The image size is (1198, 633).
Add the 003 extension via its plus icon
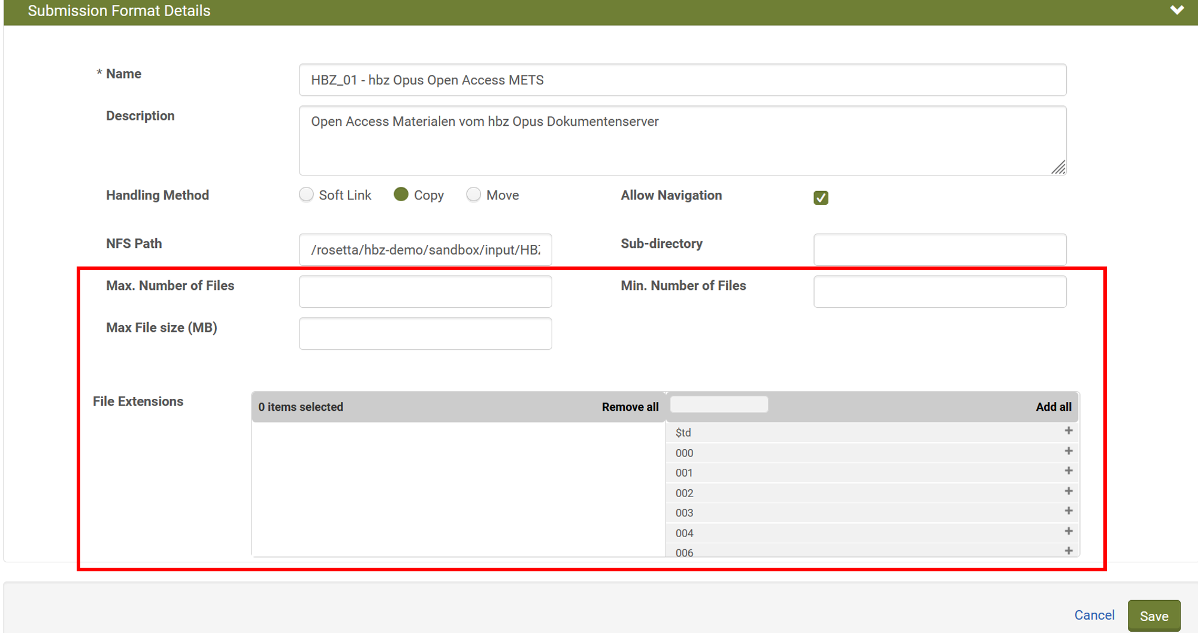(x=1069, y=511)
